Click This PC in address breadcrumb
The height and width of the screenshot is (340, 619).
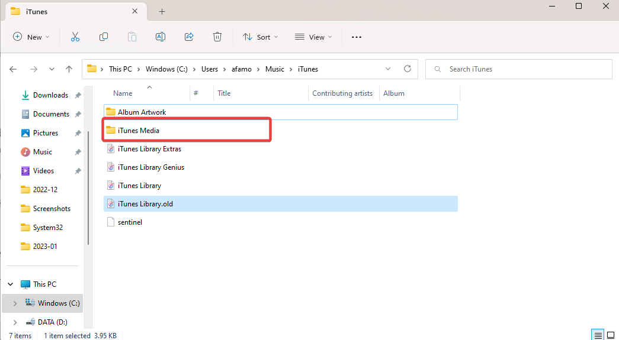(x=120, y=69)
